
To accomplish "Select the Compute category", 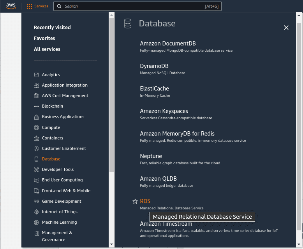I will [51, 127].
